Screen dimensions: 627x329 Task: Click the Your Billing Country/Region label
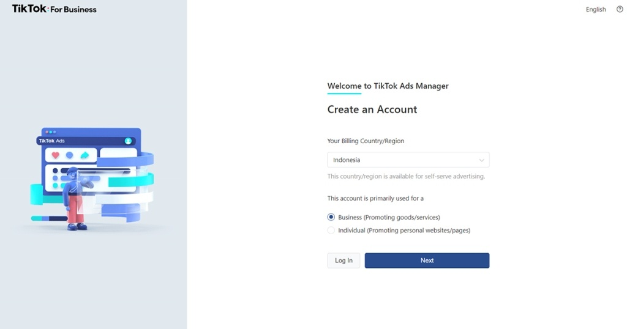tap(366, 141)
